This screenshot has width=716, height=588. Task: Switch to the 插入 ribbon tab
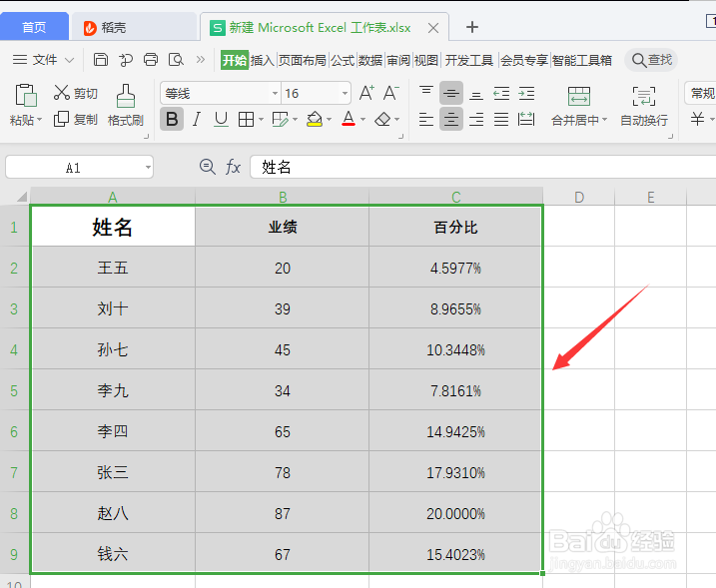click(x=262, y=60)
